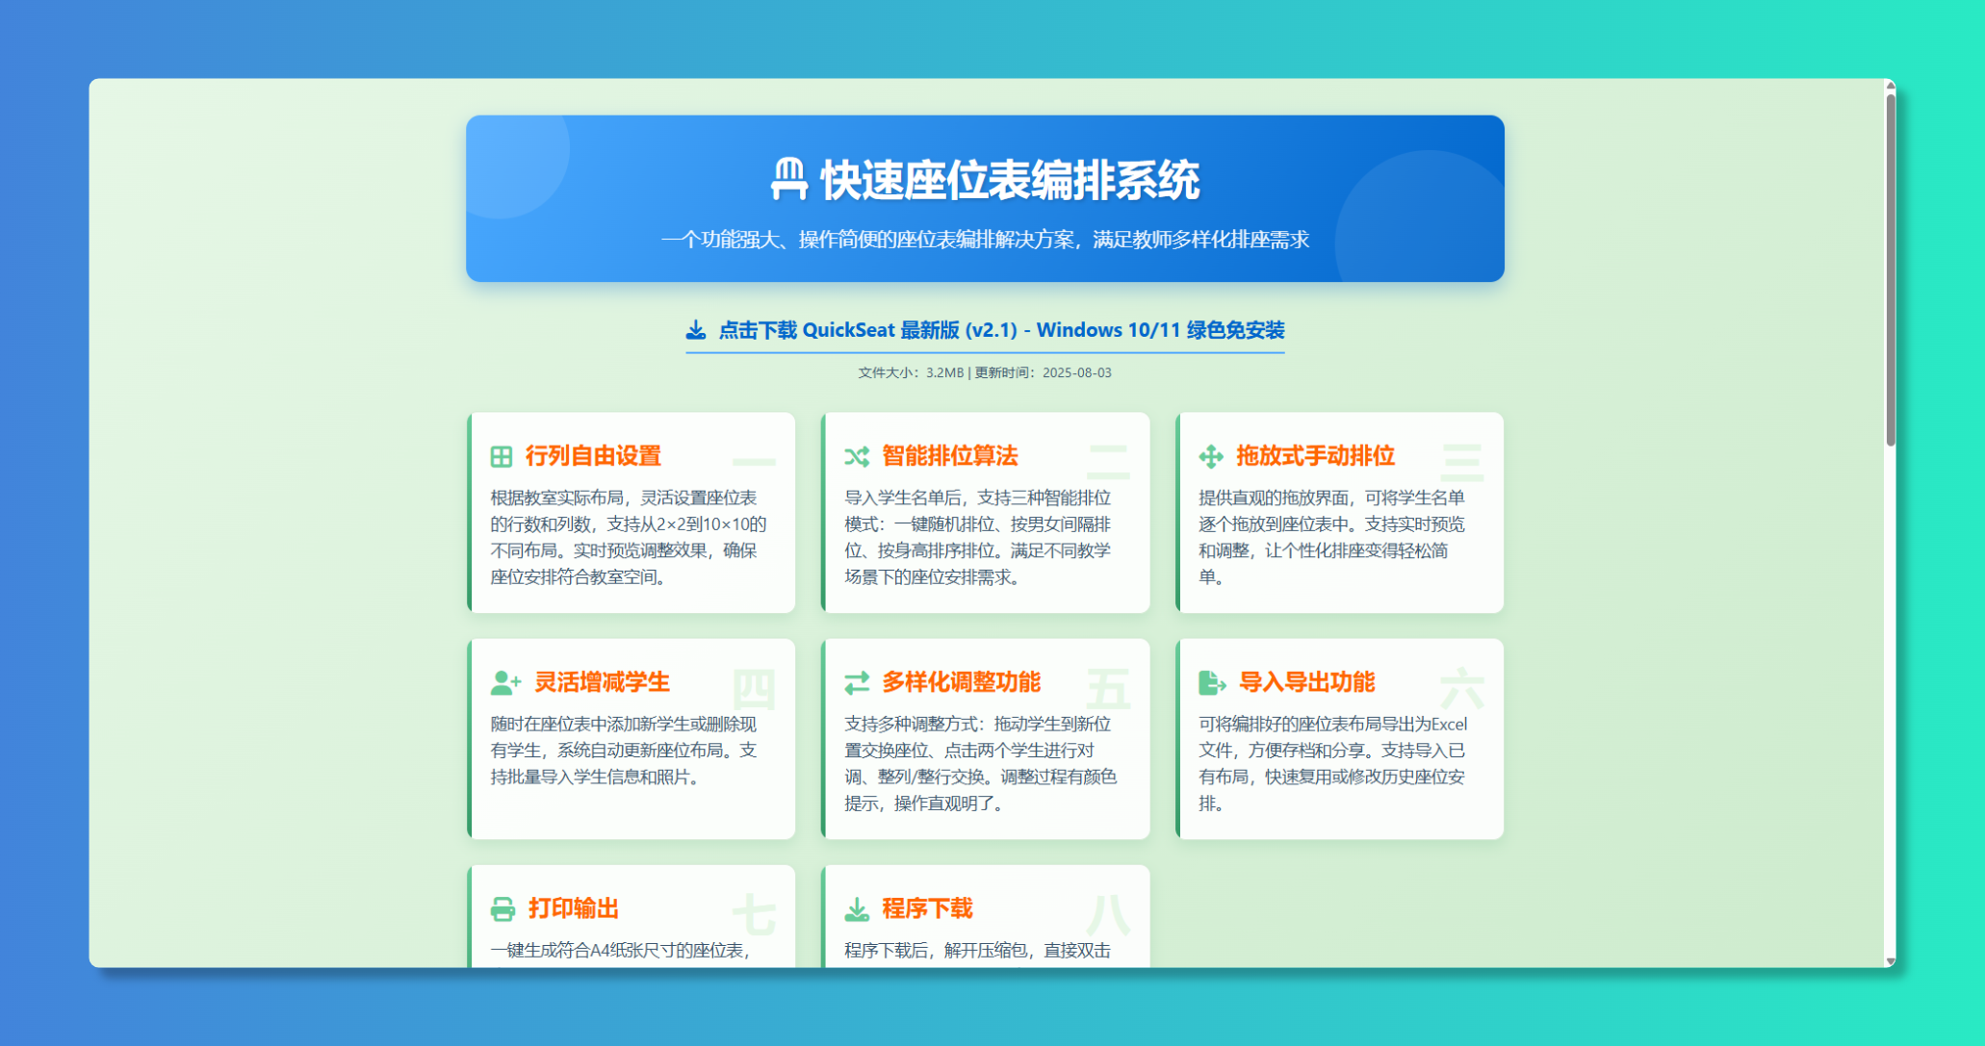Click the scrollbar up arrow
This screenshot has height=1046, width=1985.
[1890, 87]
